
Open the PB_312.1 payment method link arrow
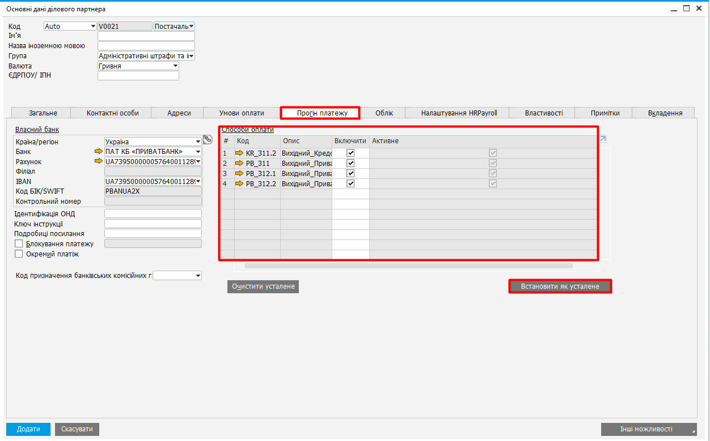[x=239, y=173]
